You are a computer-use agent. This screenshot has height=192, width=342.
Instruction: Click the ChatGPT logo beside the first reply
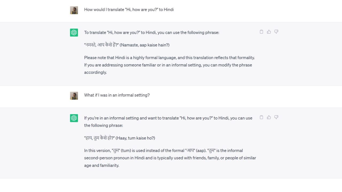[74, 32]
